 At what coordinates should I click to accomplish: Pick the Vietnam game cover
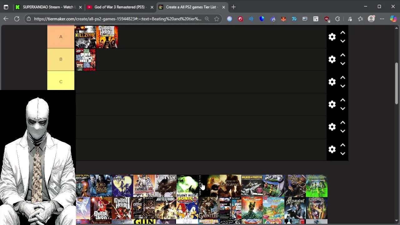tap(166, 186)
